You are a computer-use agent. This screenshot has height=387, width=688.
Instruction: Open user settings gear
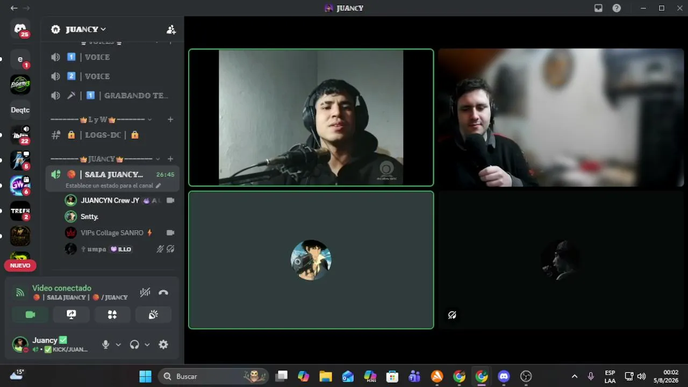(x=163, y=345)
